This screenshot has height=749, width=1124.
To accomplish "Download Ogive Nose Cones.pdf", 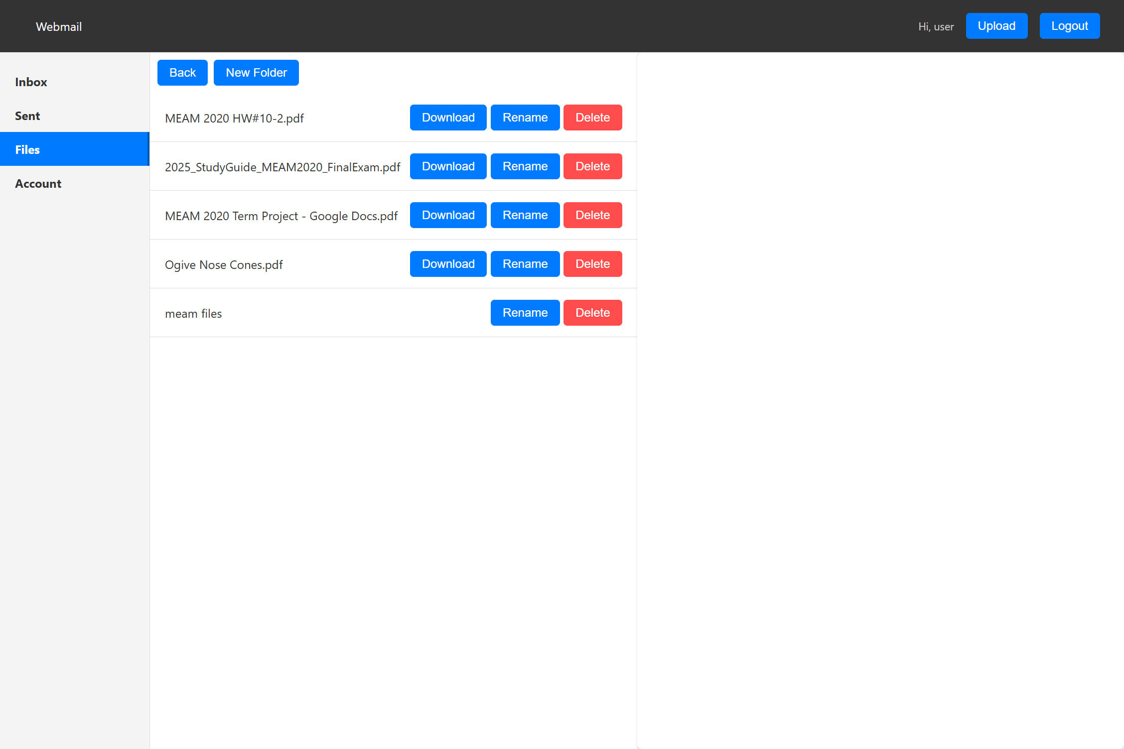I will (x=448, y=264).
